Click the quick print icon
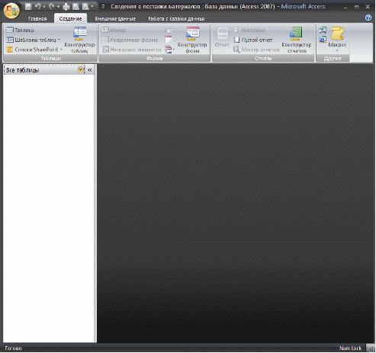Image resolution: width=376 pixels, height=353 pixels. (66, 7)
